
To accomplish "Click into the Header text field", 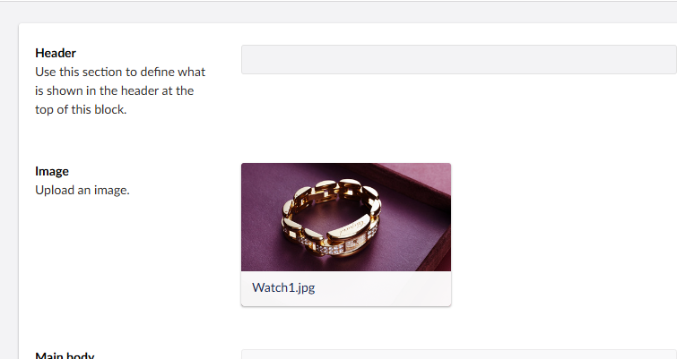I will [x=459, y=59].
